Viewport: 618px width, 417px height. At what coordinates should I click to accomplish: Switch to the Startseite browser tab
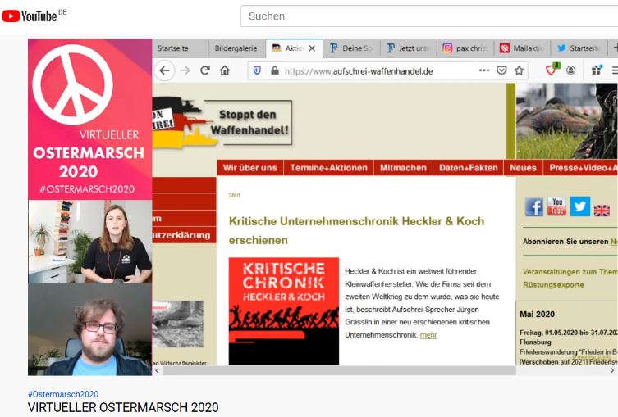(x=180, y=48)
